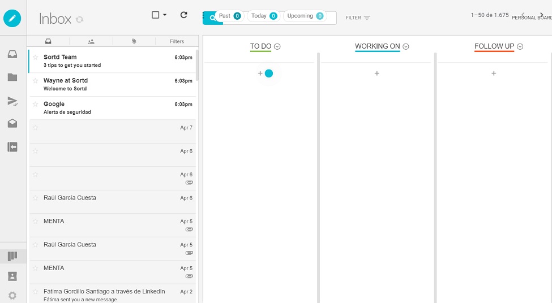This screenshot has height=303, width=552.
Task: Star the Sortd Team email
Action: click(35, 57)
